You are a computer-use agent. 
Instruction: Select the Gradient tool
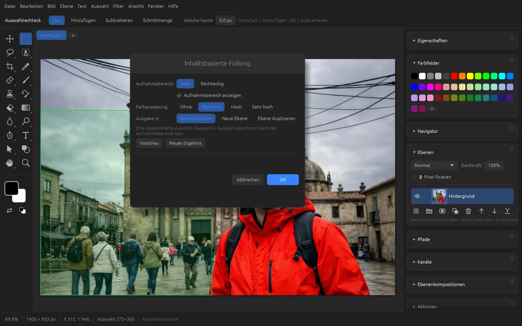tap(25, 108)
